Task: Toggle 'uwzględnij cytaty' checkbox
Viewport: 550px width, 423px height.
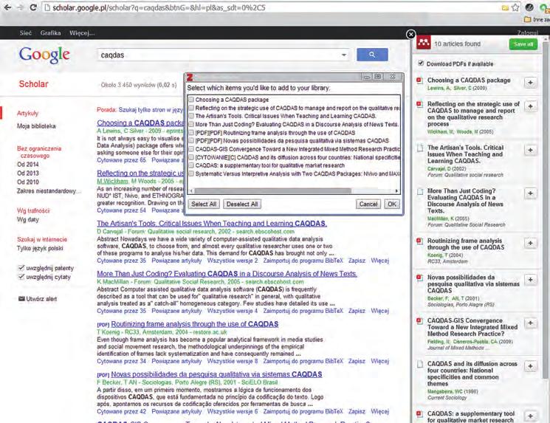Action: coord(21,277)
